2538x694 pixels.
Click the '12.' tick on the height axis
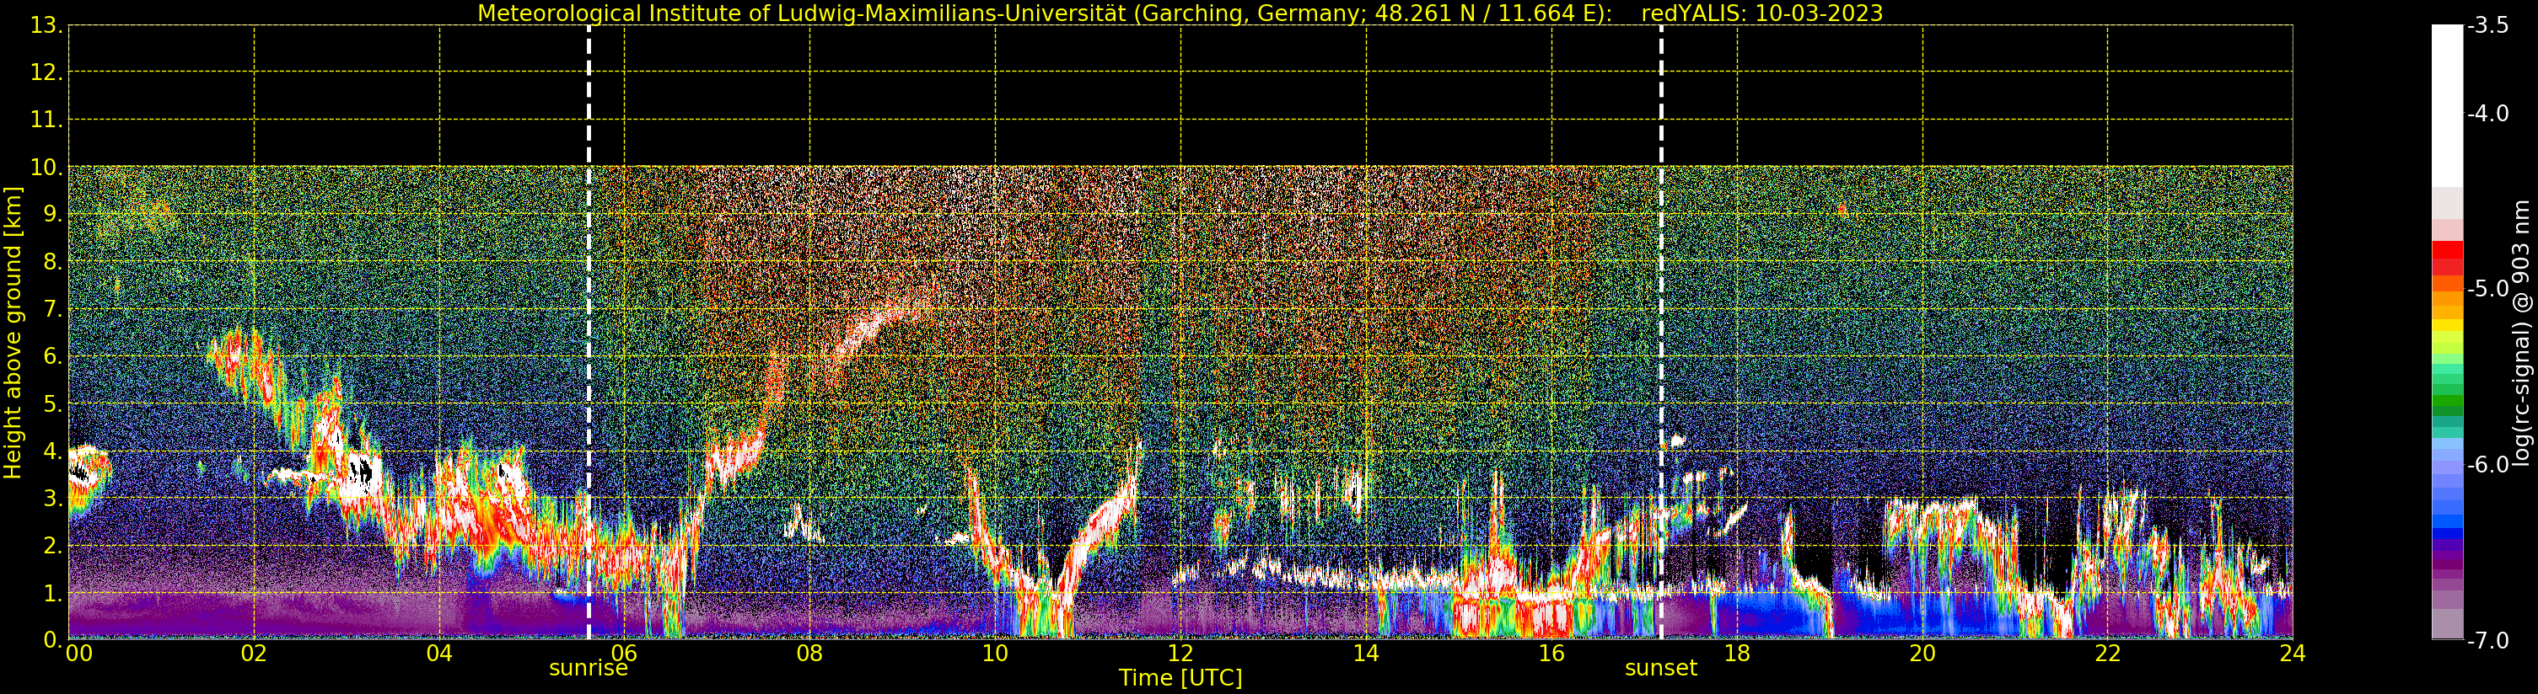(x=46, y=72)
